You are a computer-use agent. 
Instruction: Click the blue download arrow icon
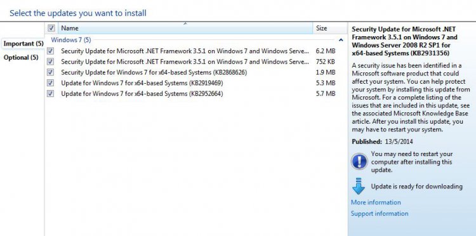359,186
